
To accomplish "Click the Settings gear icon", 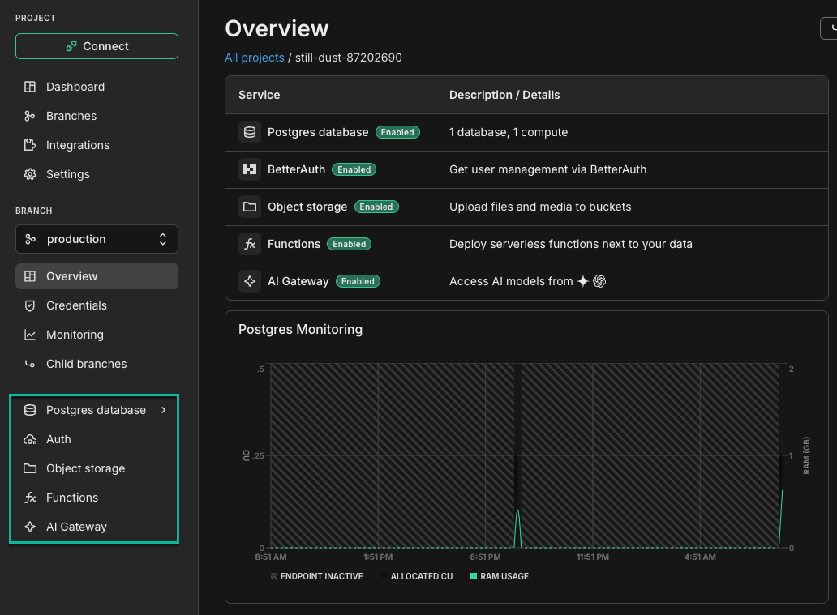I will tap(30, 174).
